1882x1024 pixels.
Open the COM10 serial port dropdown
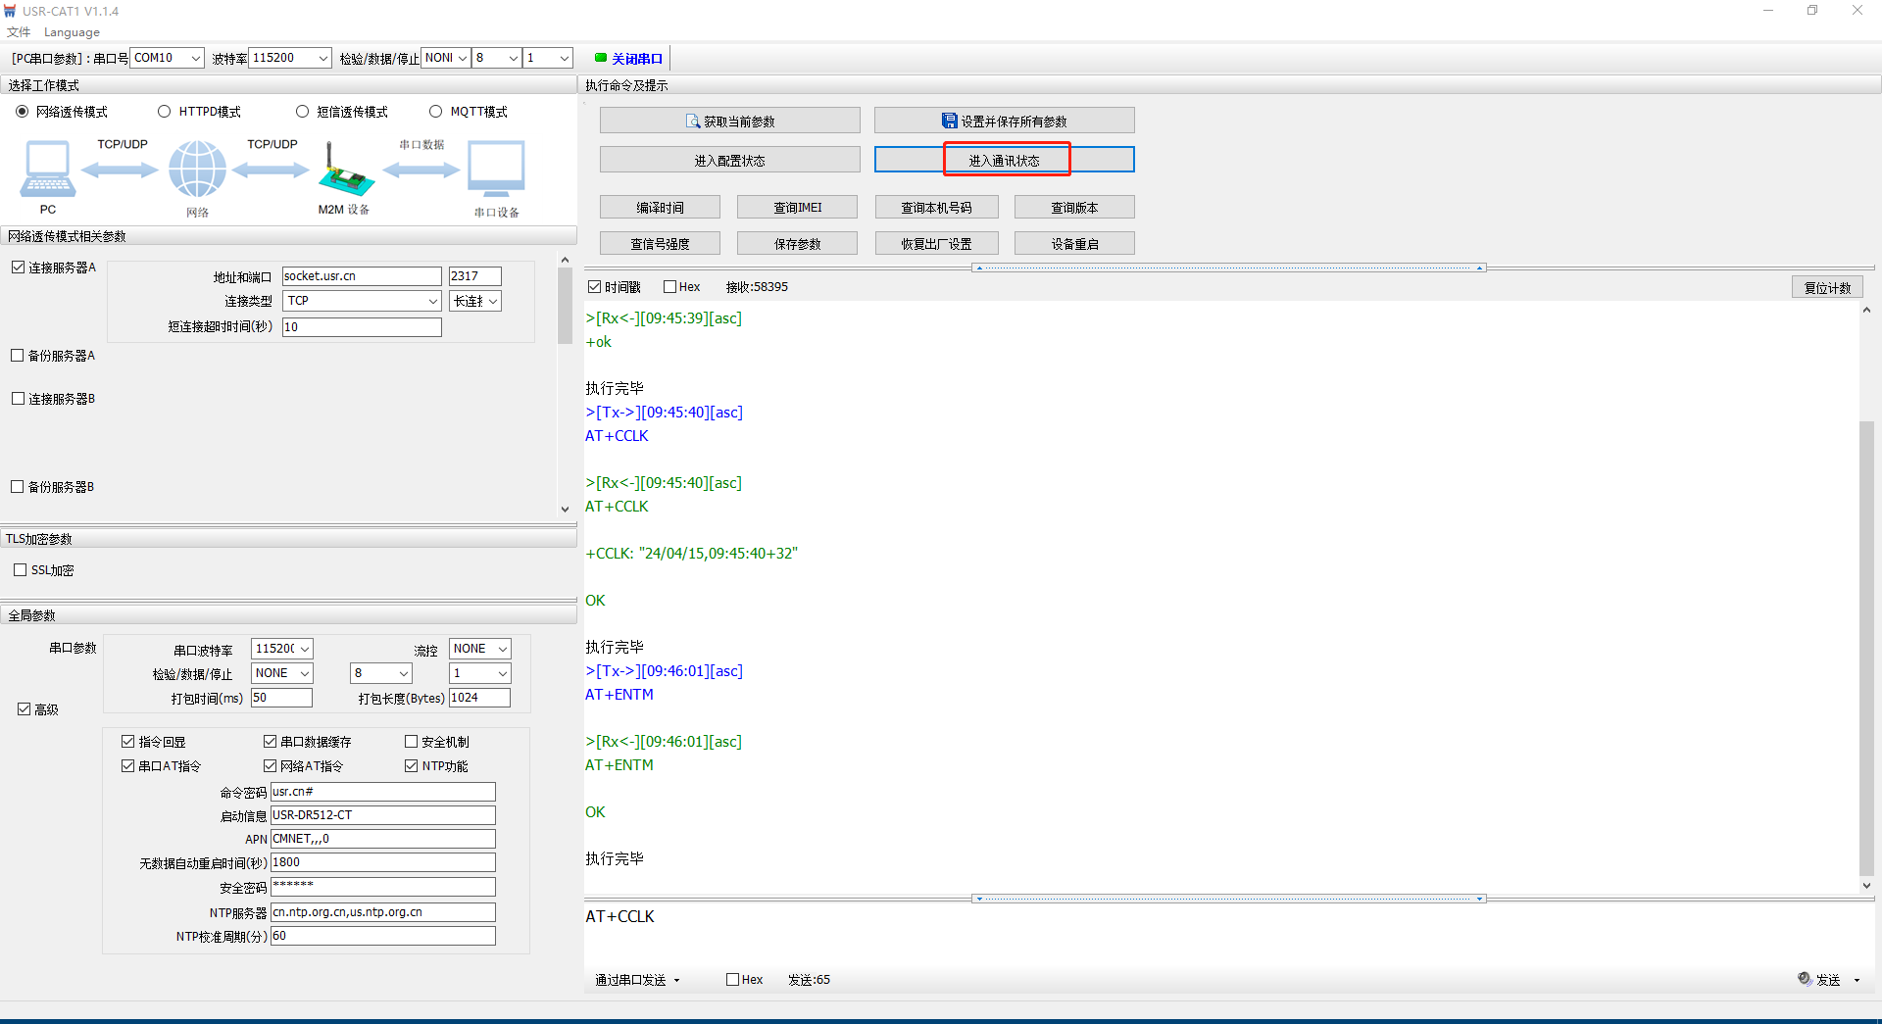point(195,59)
